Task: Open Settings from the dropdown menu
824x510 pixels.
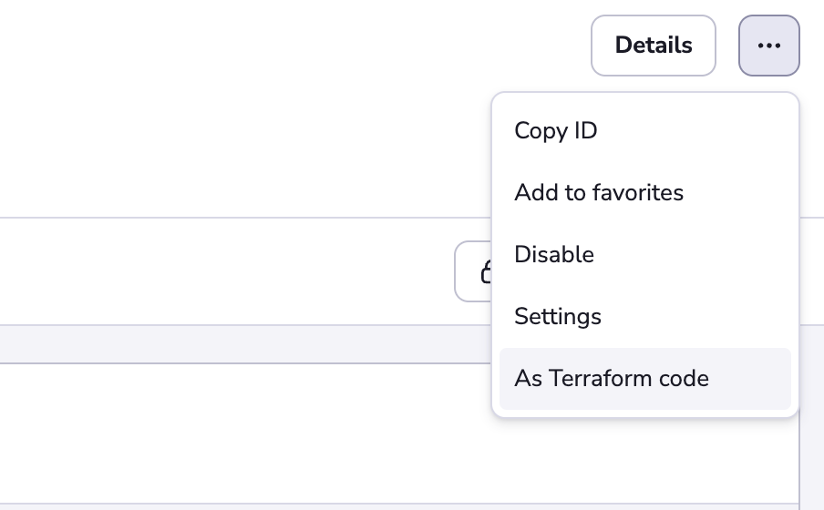Action: pyautogui.click(x=645, y=317)
